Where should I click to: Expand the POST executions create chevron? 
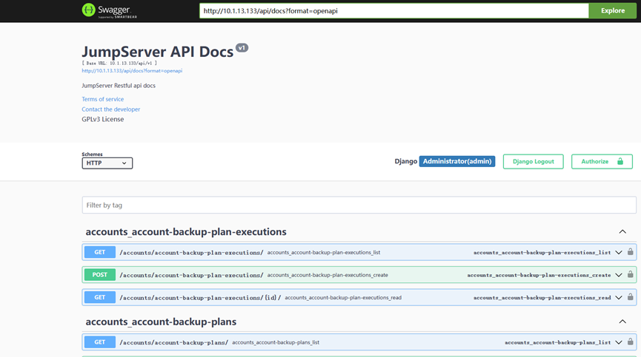point(619,275)
